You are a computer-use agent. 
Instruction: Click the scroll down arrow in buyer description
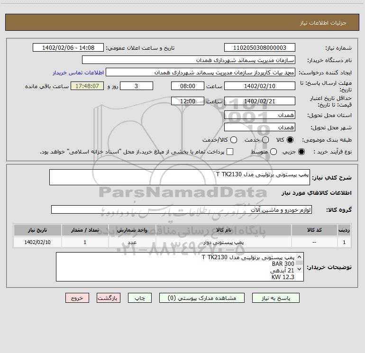pyautogui.click(x=300, y=269)
